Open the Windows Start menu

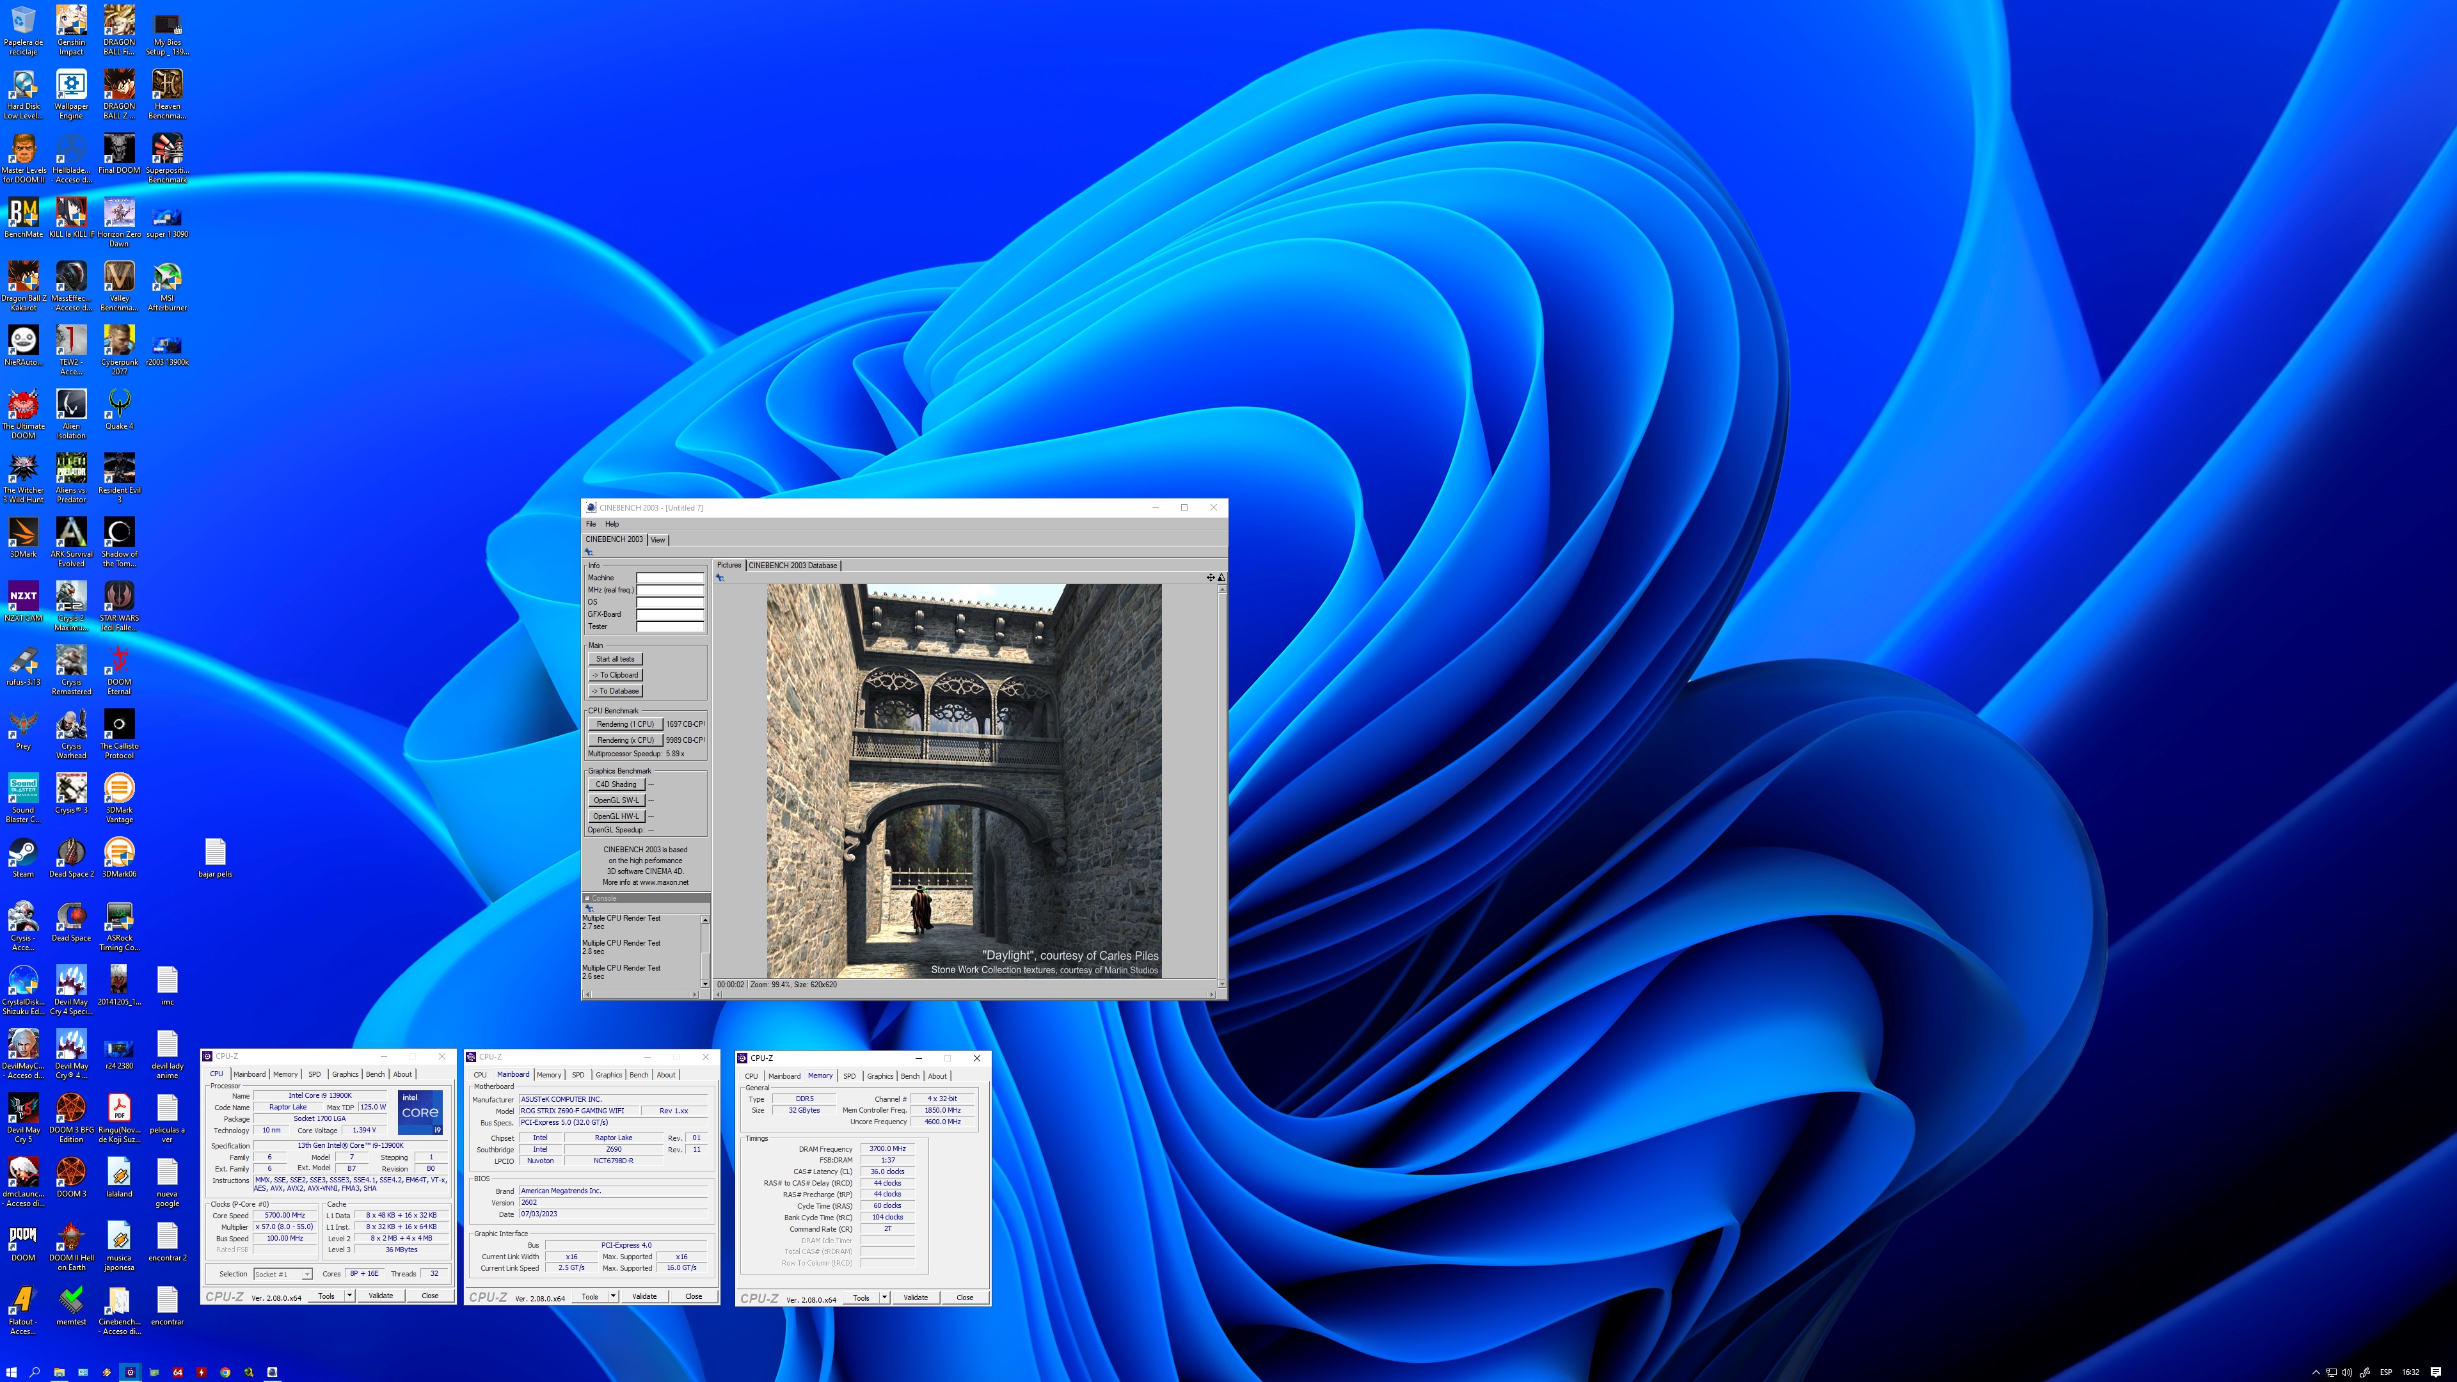(12, 1372)
